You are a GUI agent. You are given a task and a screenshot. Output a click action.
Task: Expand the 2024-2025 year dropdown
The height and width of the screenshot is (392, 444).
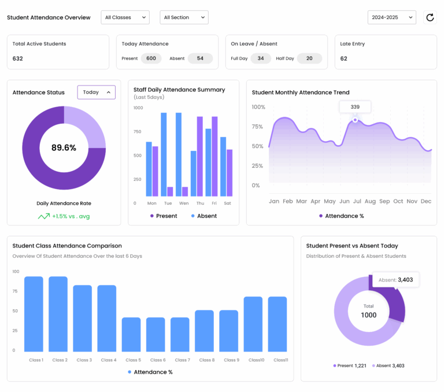[391, 17]
